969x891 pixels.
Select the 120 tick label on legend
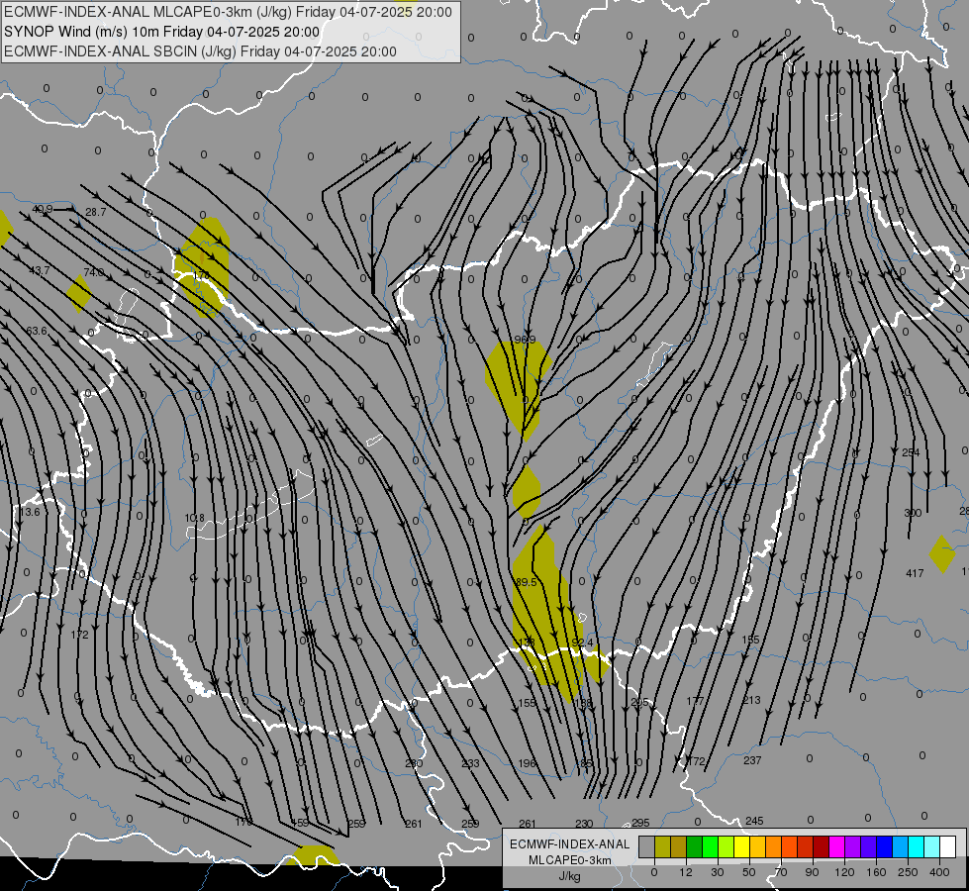click(x=844, y=872)
